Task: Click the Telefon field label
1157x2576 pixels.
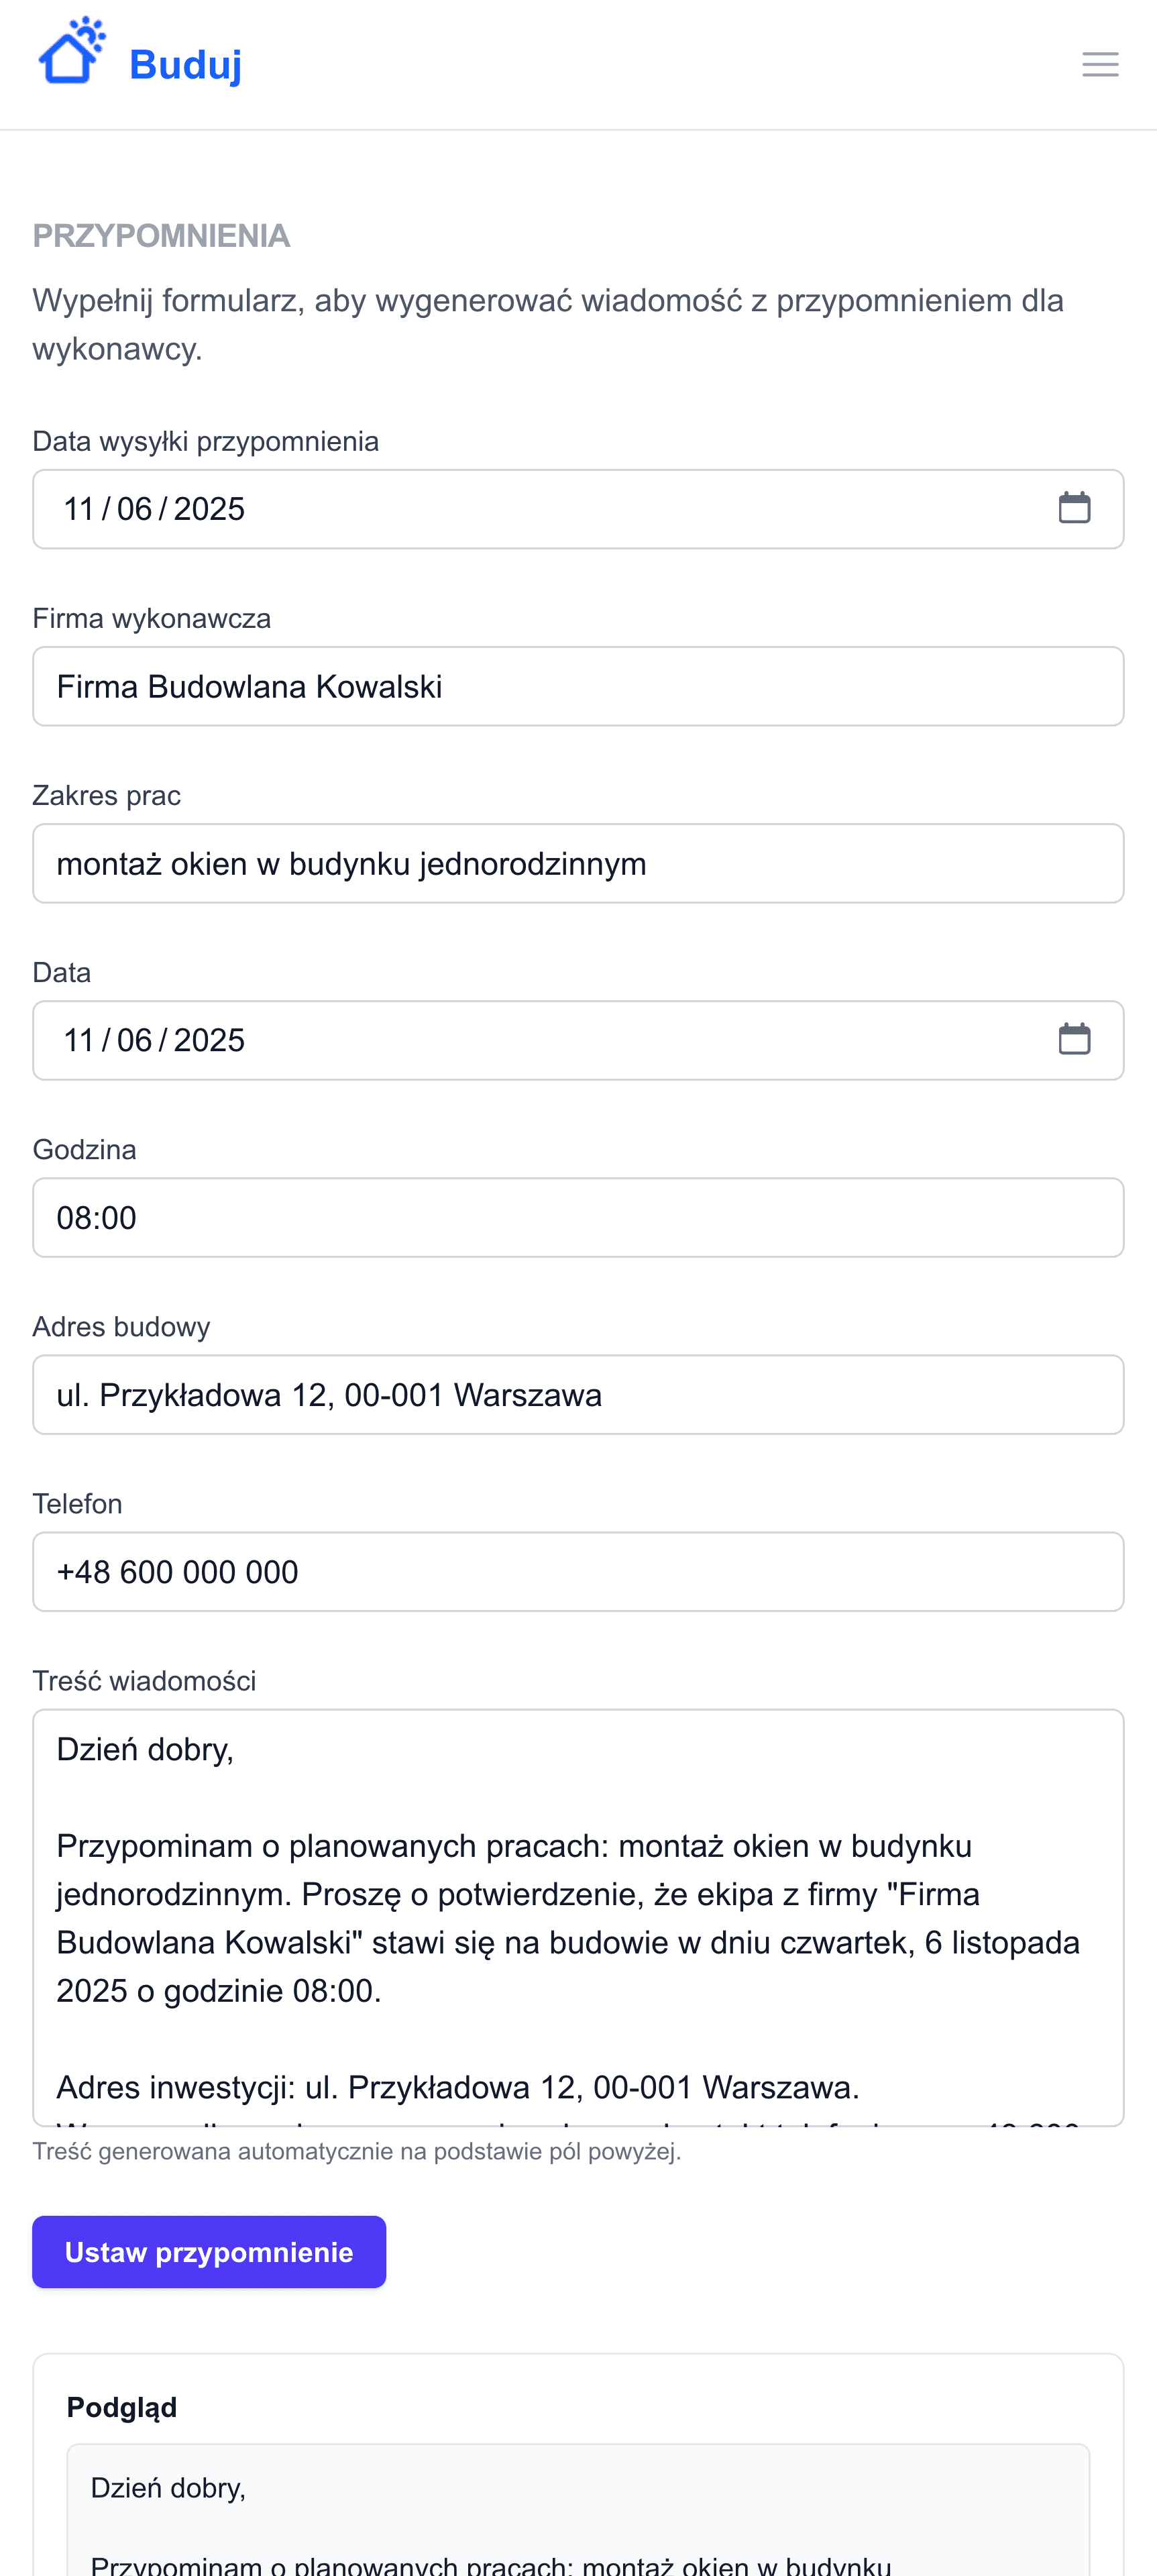Action: tap(77, 1504)
